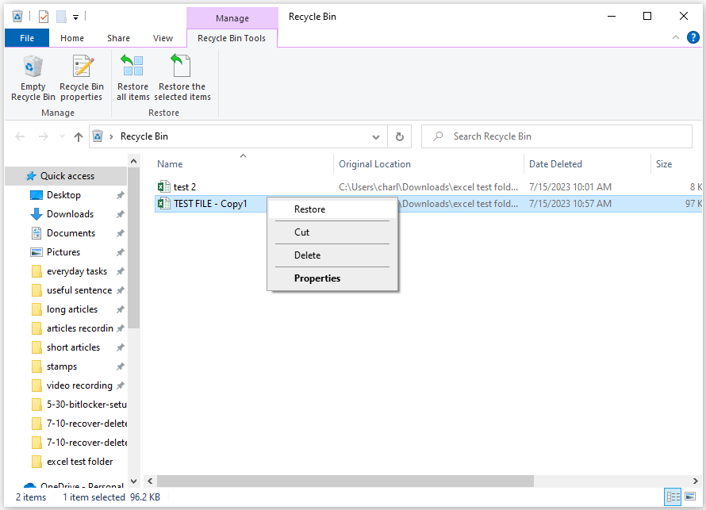706x510 pixels.
Task: Click Empty Recycle Bin icon
Action: 33,78
